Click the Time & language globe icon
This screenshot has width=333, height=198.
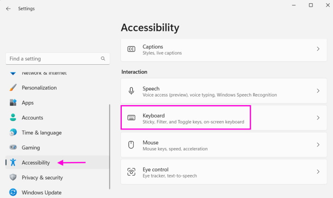(13, 133)
